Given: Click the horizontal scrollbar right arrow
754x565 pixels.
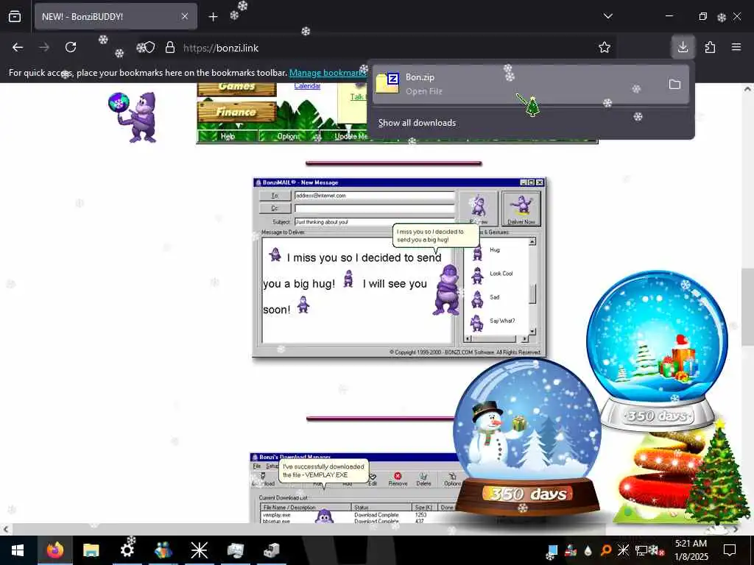Looking at the screenshot, I should 736,529.
